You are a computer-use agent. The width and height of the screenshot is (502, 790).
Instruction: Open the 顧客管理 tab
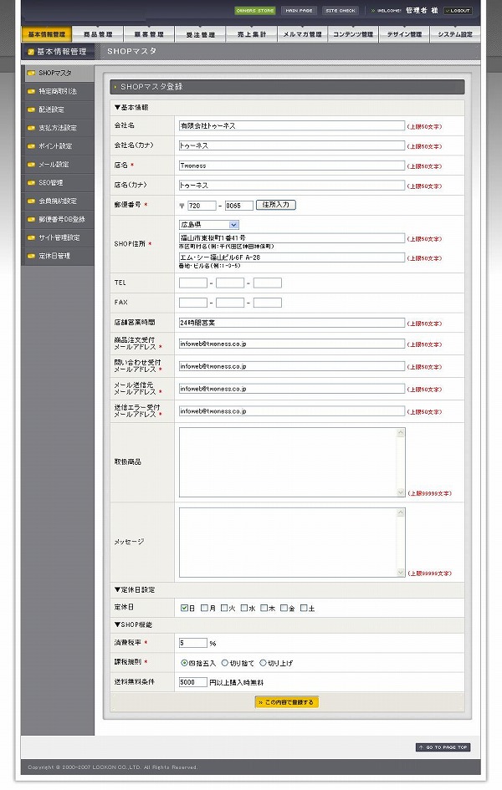click(x=149, y=34)
